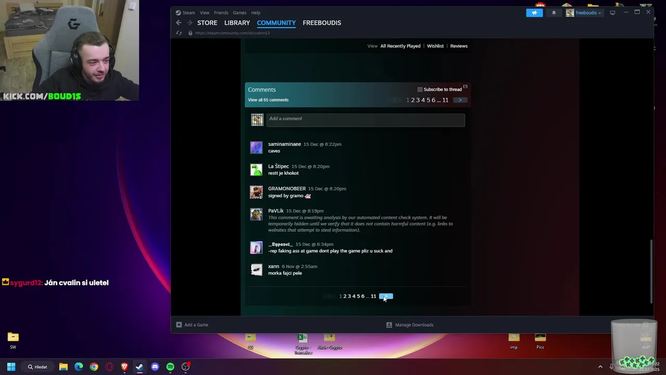Jump to page 11 in the top pagination

445,100
